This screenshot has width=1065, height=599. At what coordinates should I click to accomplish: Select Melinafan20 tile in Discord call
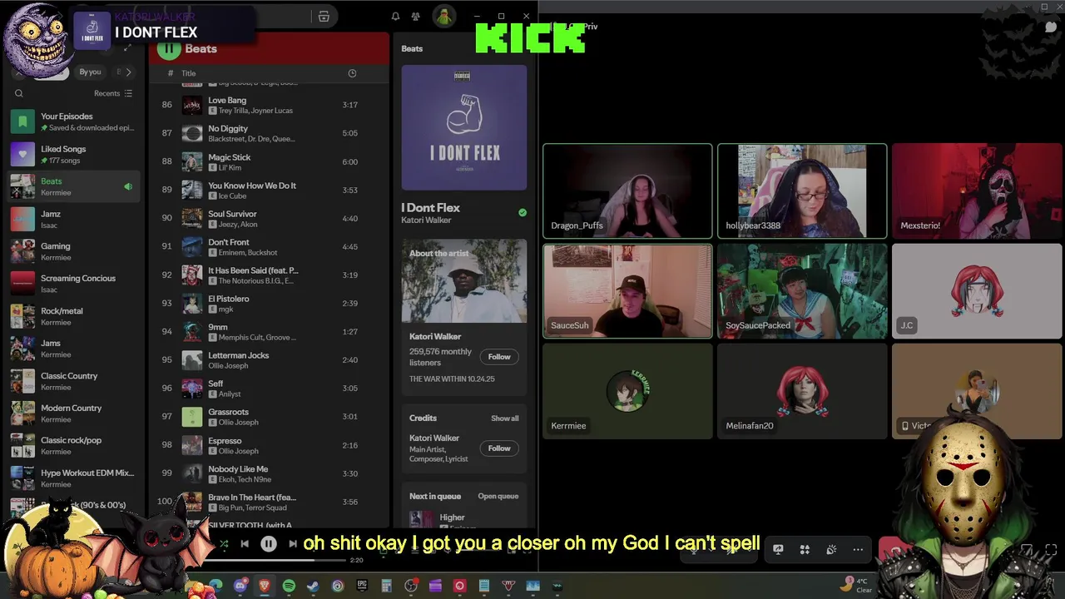click(x=802, y=391)
